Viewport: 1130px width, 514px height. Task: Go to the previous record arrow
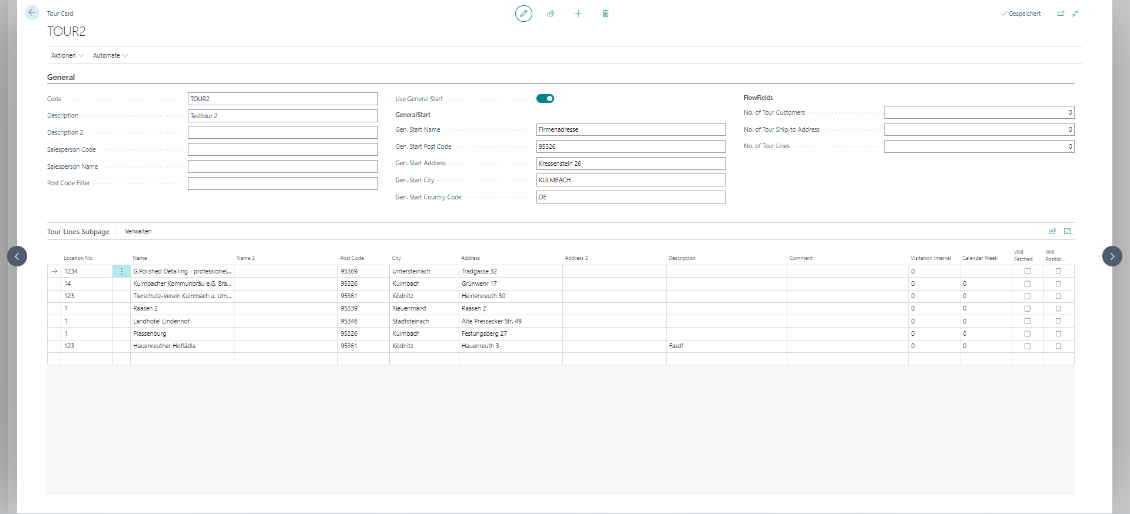click(x=17, y=256)
